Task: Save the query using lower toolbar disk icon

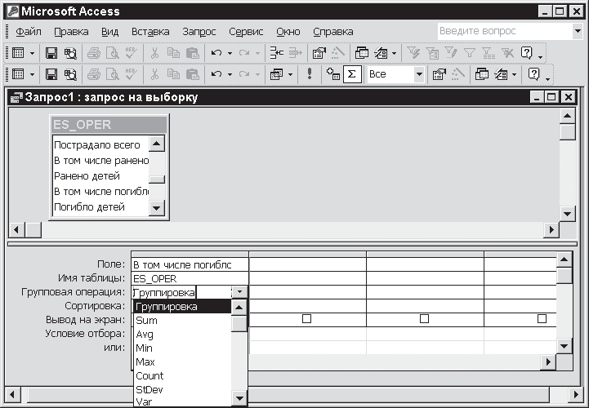Action: [x=51, y=74]
